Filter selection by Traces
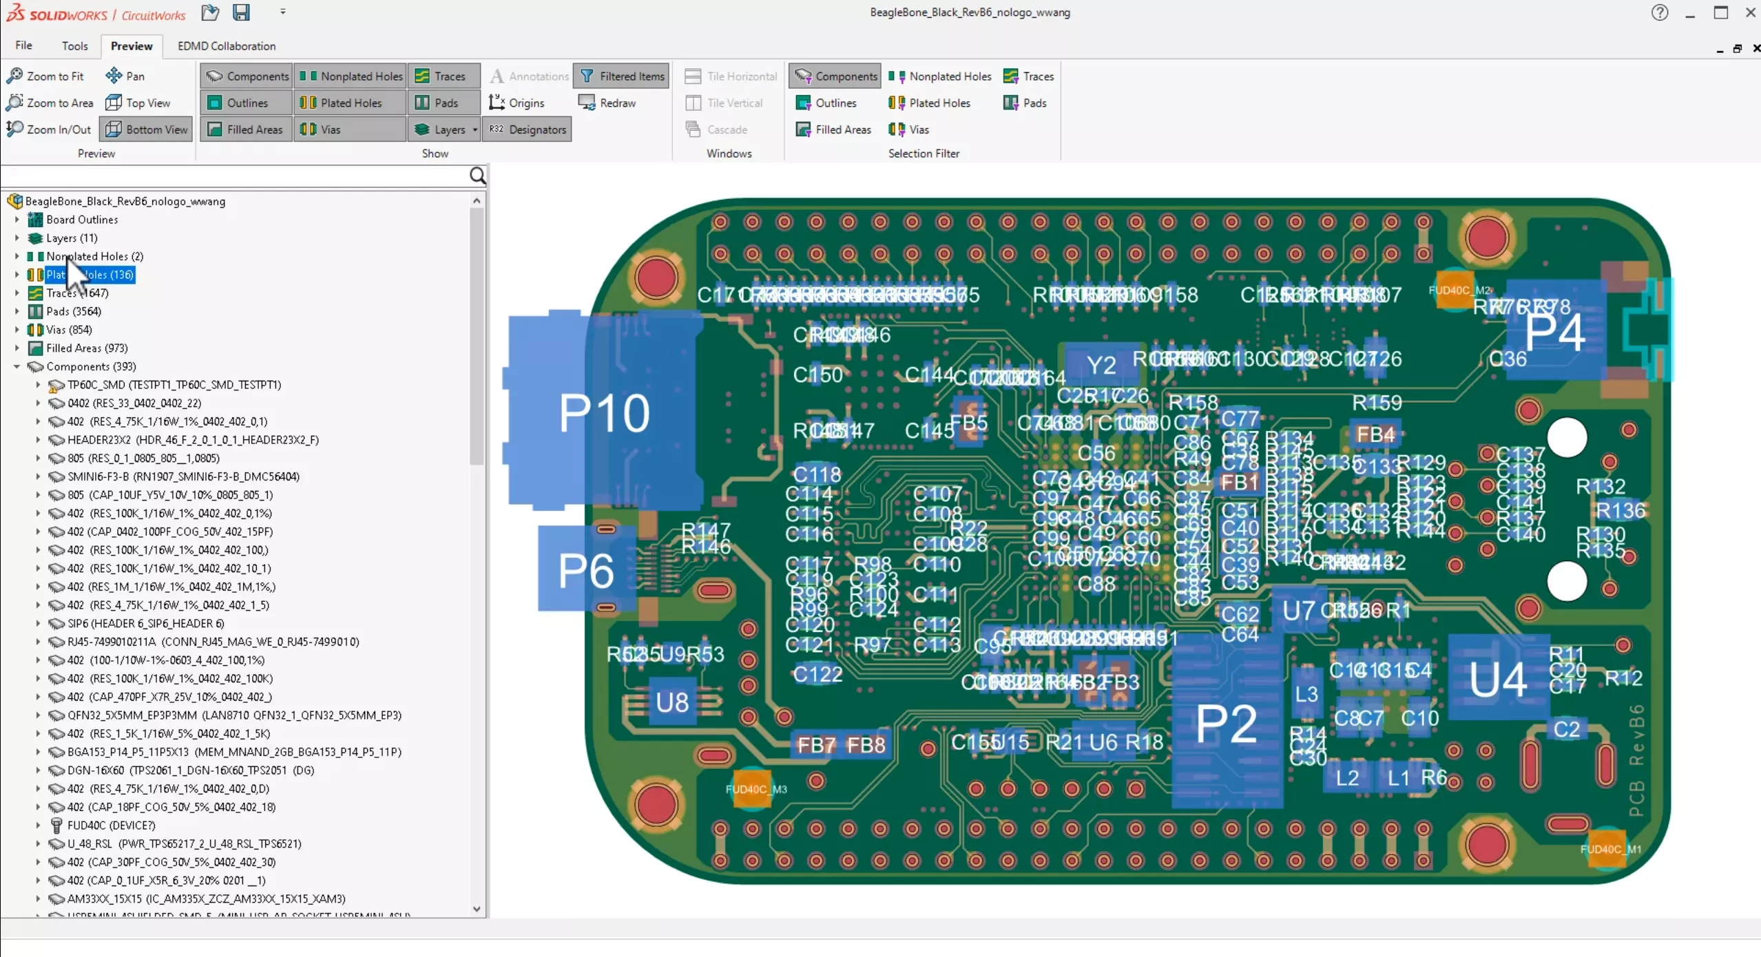This screenshot has width=1761, height=957. (1029, 76)
